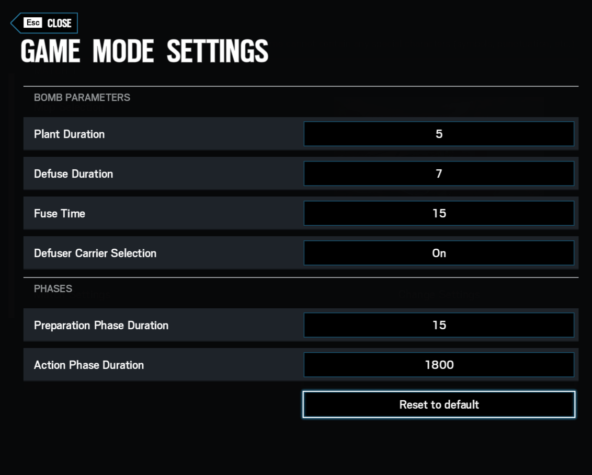
Task: Click the Preparation Phase Duration label
Action: pos(101,326)
